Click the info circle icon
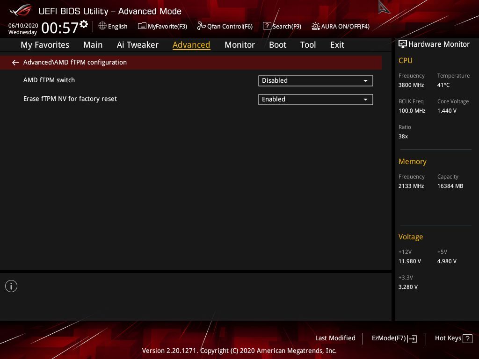This screenshot has width=479, height=359. tap(11, 286)
